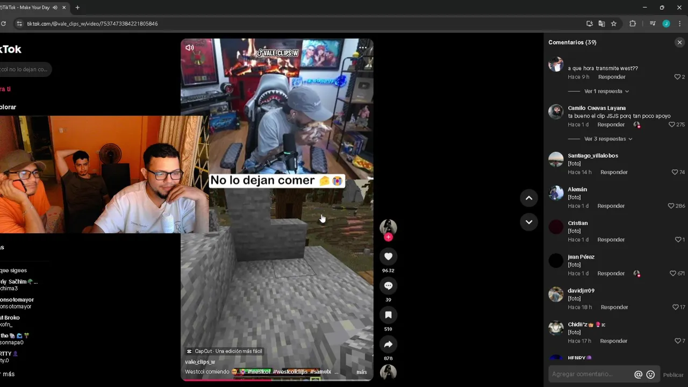Like davidjrr09's comment
This screenshot has height=387, width=688.
[676, 307]
